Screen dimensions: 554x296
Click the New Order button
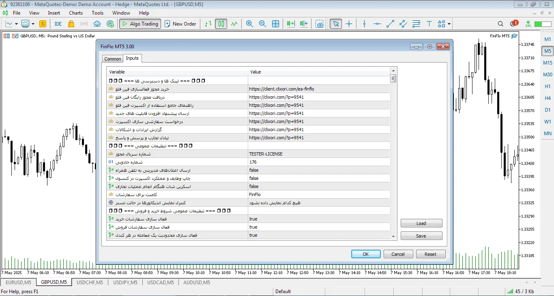[180, 24]
